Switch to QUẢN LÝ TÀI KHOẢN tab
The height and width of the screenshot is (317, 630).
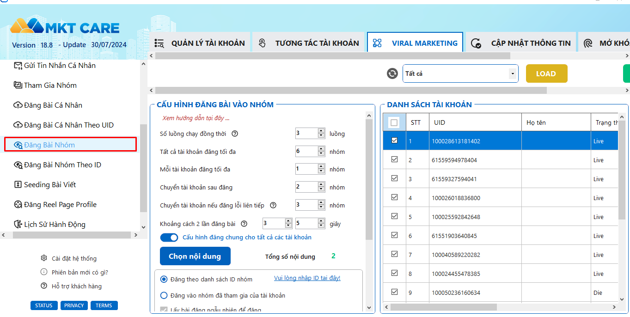(200, 43)
